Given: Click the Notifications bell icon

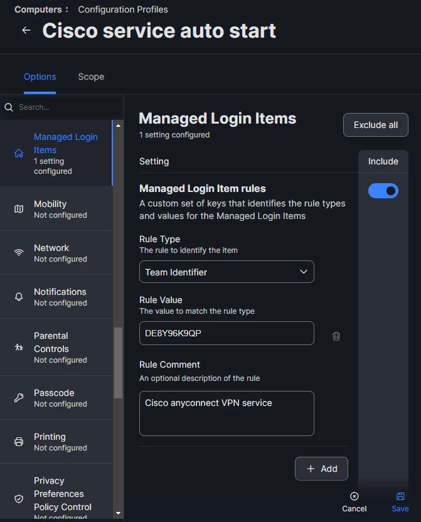Looking at the screenshot, I should tap(19, 297).
